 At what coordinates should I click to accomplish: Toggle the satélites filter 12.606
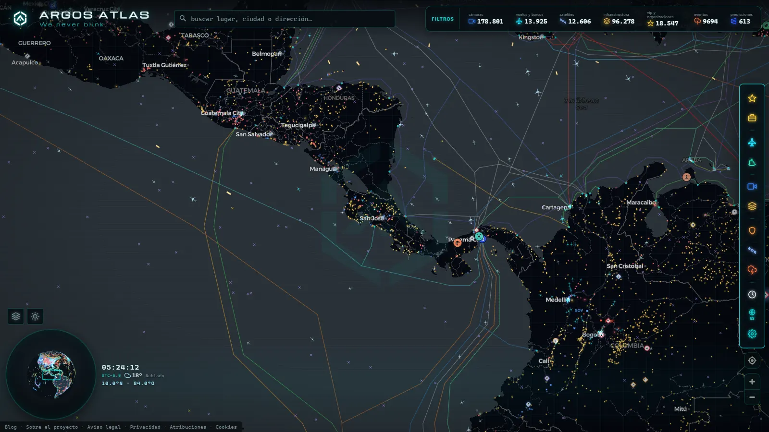click(x=575, y=19)
